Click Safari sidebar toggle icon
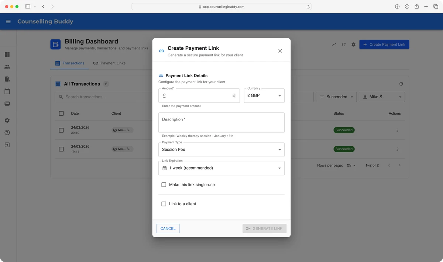The height and width of the screenshot is (262, 443). 28,7
